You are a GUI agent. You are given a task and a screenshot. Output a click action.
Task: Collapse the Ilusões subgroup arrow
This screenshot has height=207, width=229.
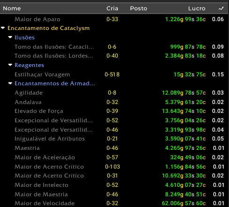[10, 37]
